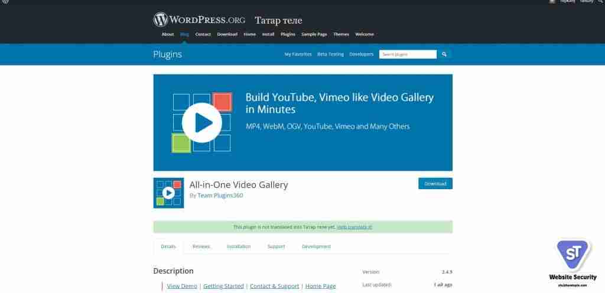Open the Blog menu item
The image size is (605, 293).
(184, 34)
